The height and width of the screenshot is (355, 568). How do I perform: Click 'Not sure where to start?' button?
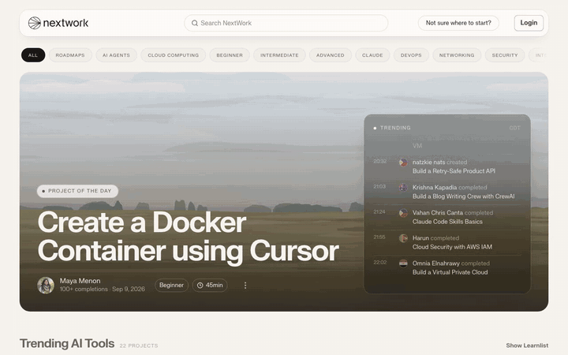458,23
